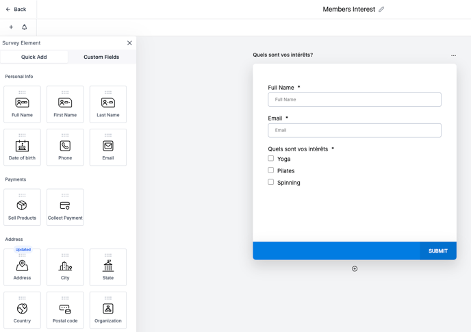Click the Collect Payment element
The width and height of the screenshot is (471, 332).
click(65, 207)
